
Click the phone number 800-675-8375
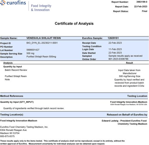pos(7,136)
